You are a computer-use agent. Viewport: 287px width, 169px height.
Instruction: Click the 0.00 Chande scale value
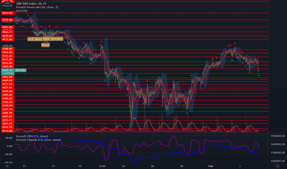(10, 146)
